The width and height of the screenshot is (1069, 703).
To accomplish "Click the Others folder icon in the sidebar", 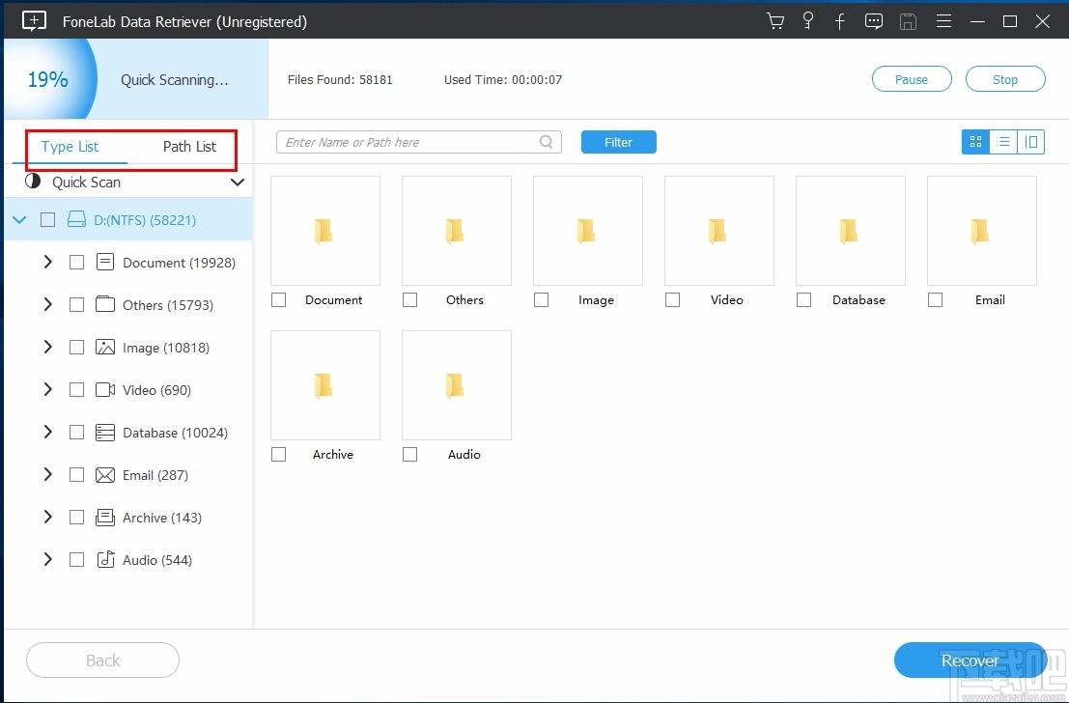I will 105,304.
